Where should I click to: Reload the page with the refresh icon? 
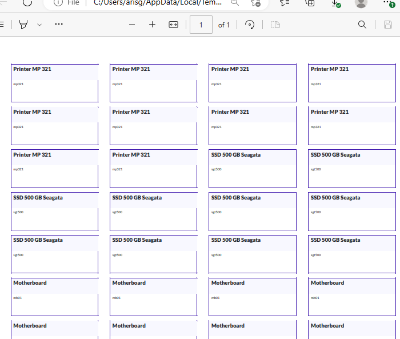pyautogui.click(x=27, y=2)
